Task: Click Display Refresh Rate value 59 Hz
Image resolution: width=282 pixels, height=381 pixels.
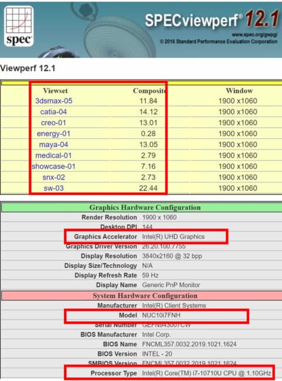Action: 150,275
